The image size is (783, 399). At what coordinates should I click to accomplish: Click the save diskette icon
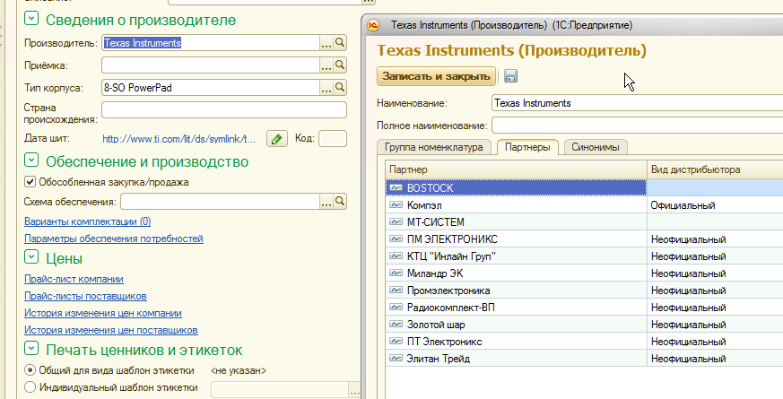511,76
